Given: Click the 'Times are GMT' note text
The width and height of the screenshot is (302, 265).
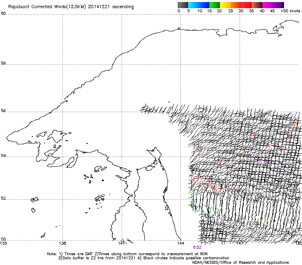Looking at the screenshot, I should (x=78, y=254).
